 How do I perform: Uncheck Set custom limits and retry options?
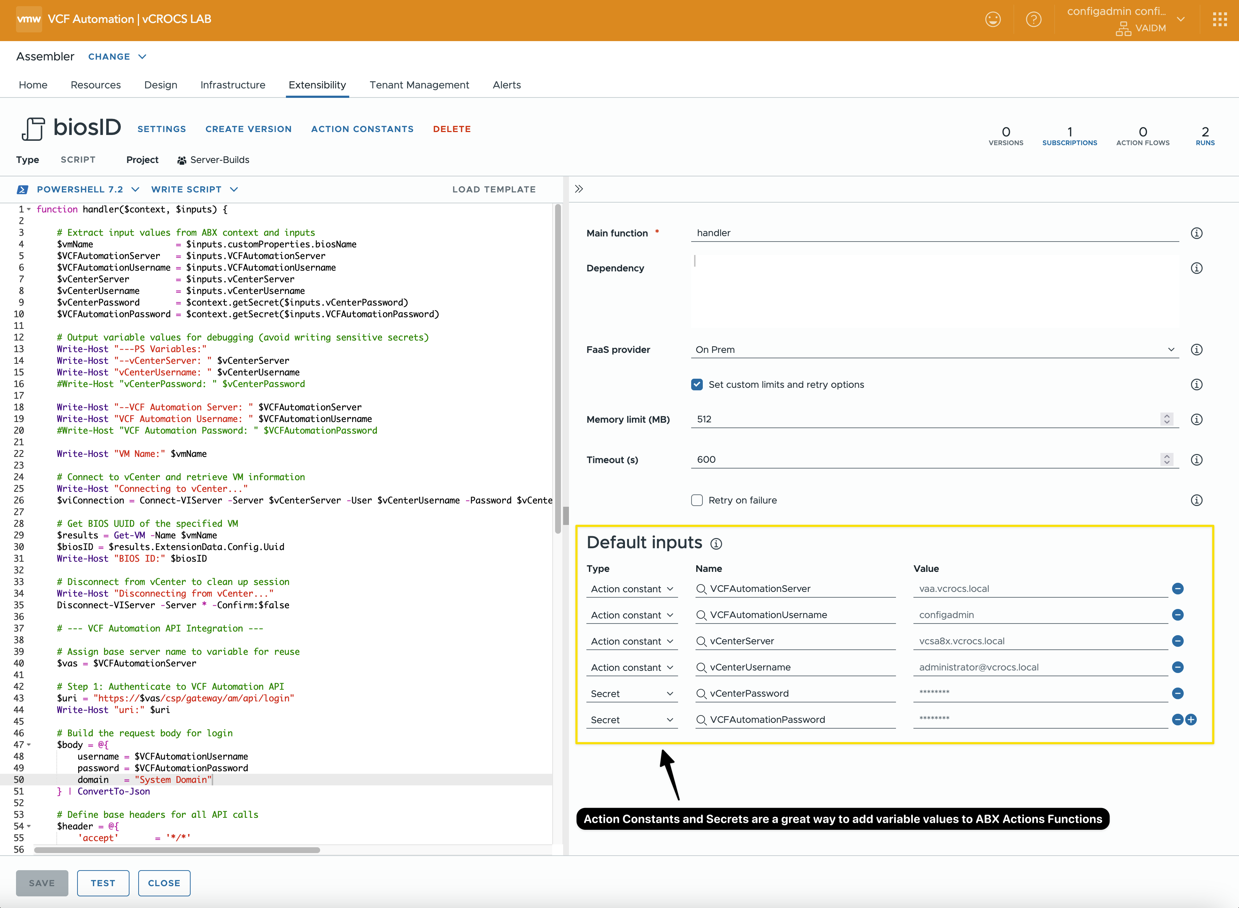(697, 384)
